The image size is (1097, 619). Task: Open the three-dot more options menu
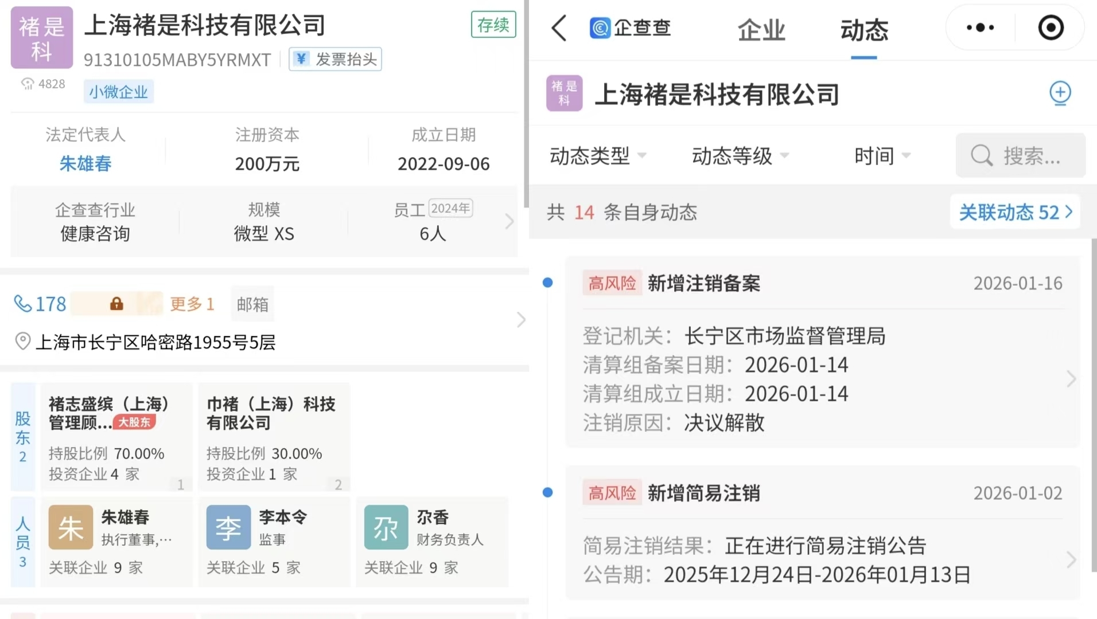pyautogui.click(x=980, y=28)
